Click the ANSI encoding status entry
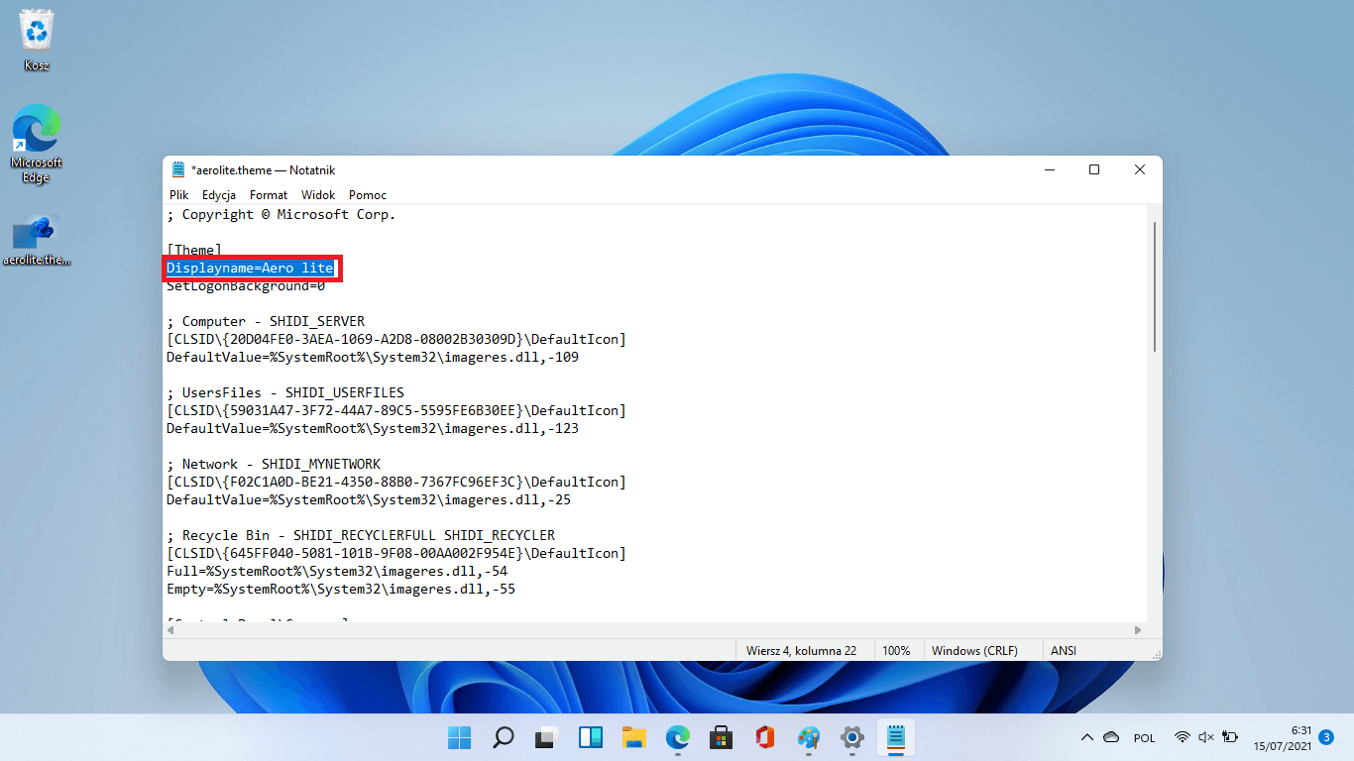 (1064, 651)
